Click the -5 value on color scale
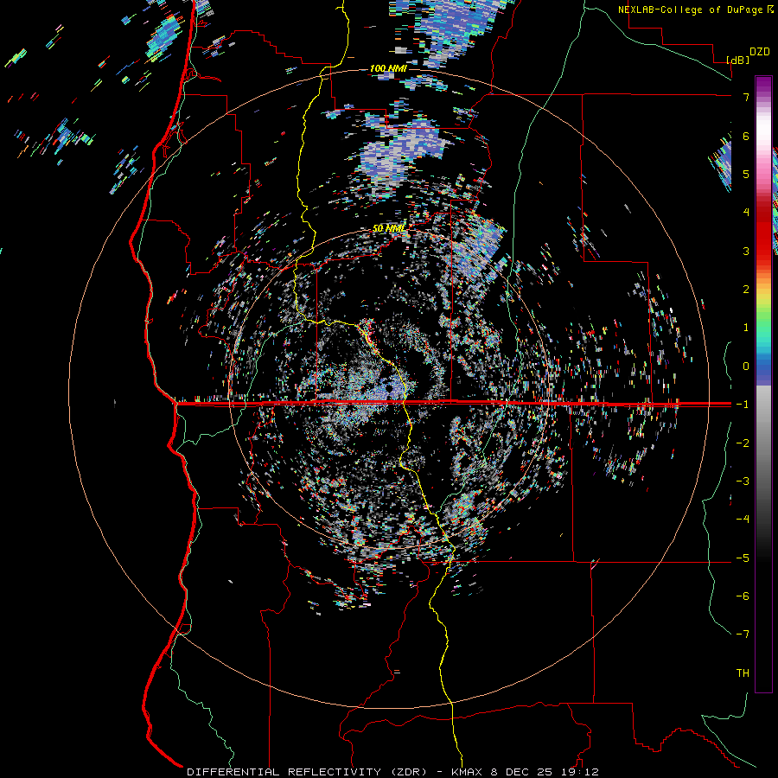778x778 pixels. coord(743,558)
